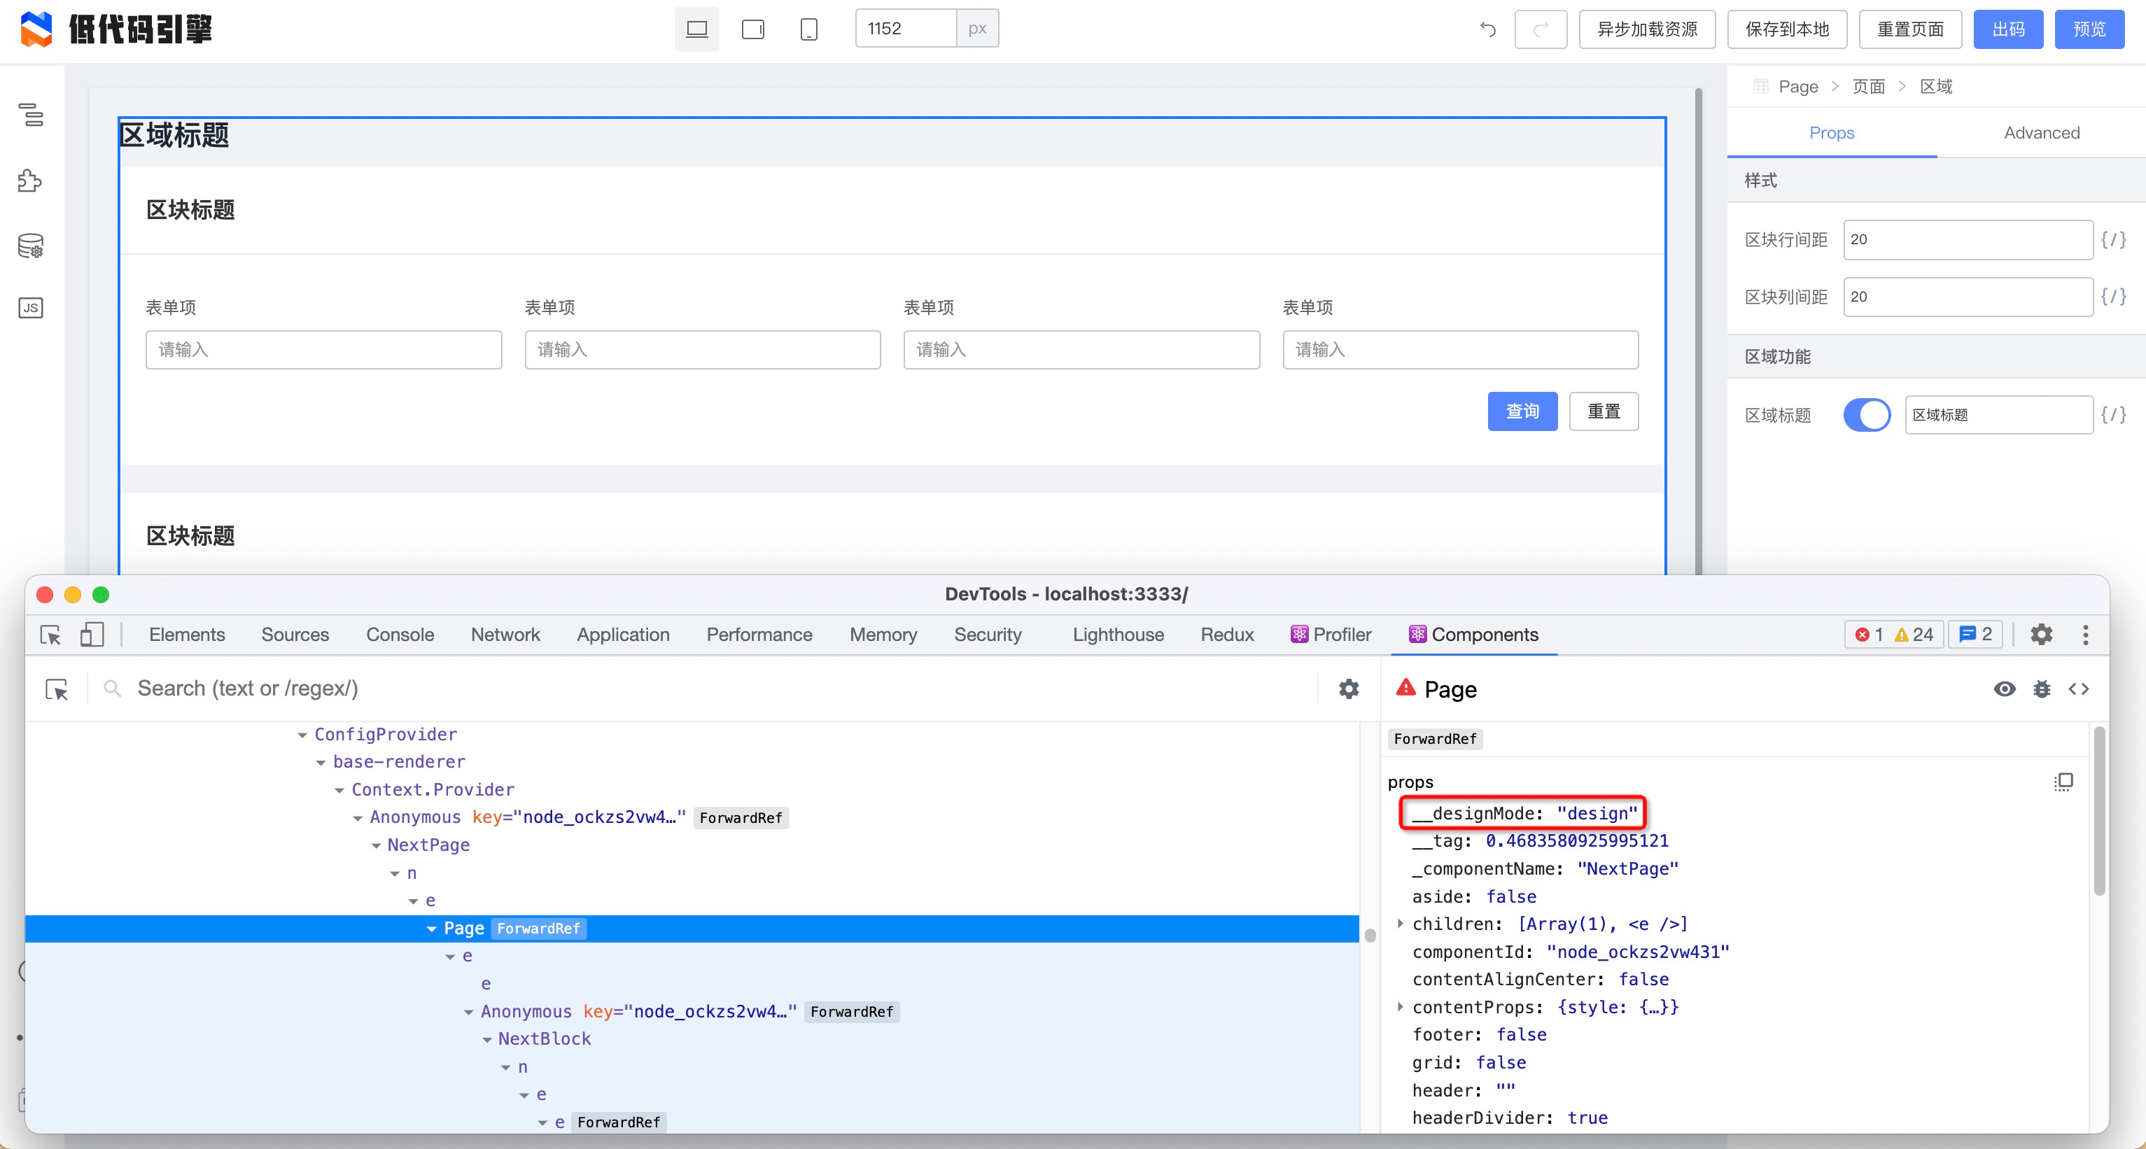Toggle device toolbar in DevTools
This screenshot has width=2146, height=1149.
tap(92, 635)
